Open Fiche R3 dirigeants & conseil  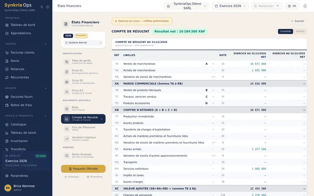[83, 92]
